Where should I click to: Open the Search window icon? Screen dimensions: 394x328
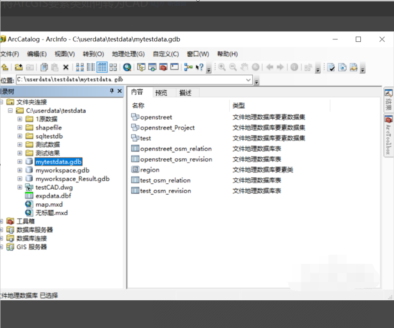pos(152,67)
